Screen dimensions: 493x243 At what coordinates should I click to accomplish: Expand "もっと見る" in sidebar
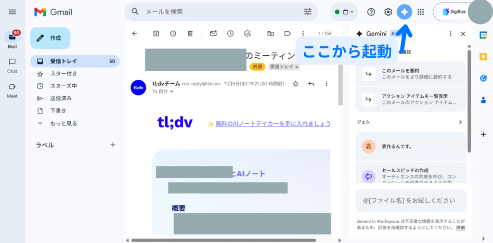pos(64,123)
